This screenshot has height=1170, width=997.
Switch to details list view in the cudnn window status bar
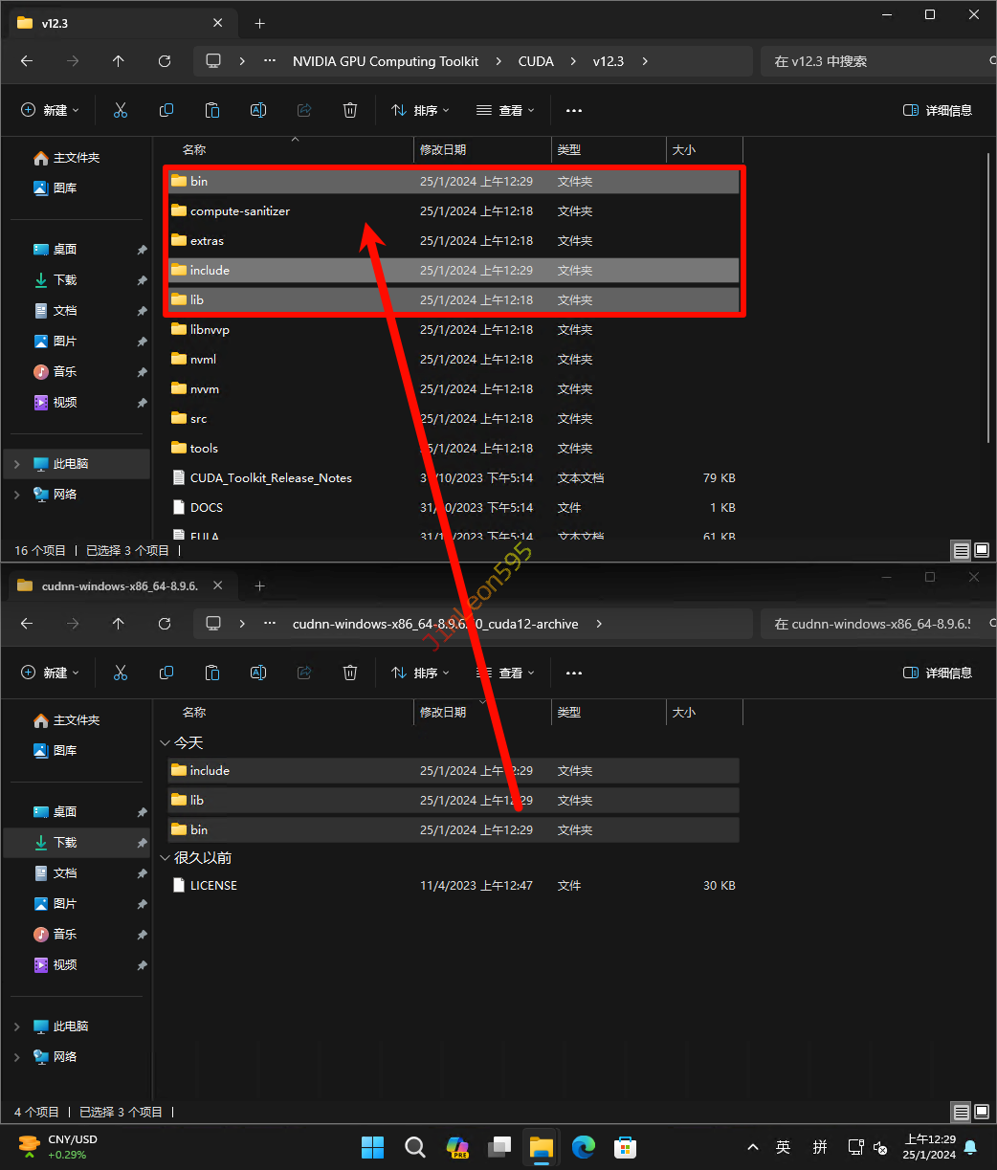tap(961, 1113)
